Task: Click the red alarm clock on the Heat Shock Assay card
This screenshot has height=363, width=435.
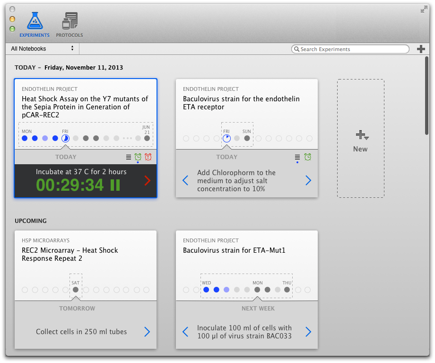Action: click(x=148, y=157)
